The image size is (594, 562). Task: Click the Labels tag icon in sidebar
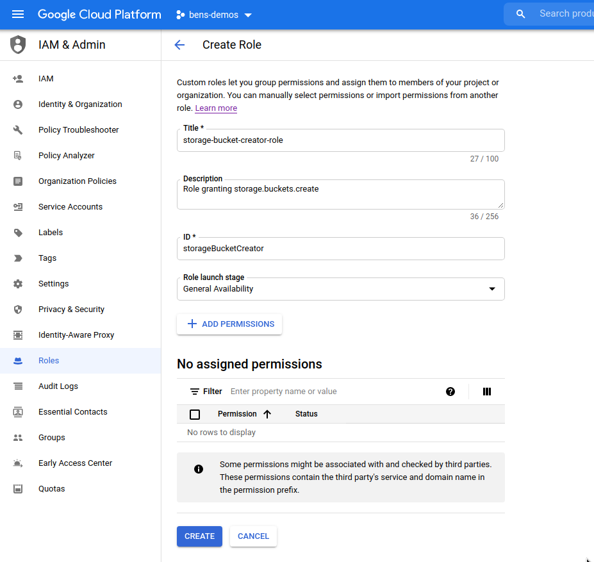[x=18, y=233]
